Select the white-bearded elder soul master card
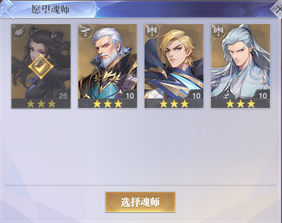Image resolution: width=282 pixels, height=223 pixels. [107, 66]
